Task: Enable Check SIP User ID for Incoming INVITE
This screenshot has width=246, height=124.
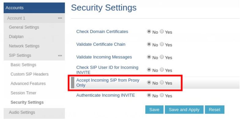Action: click(162, 70)
